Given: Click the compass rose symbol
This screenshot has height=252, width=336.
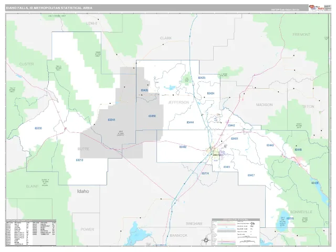Looking at the screenshot, I should click(206, 240).
